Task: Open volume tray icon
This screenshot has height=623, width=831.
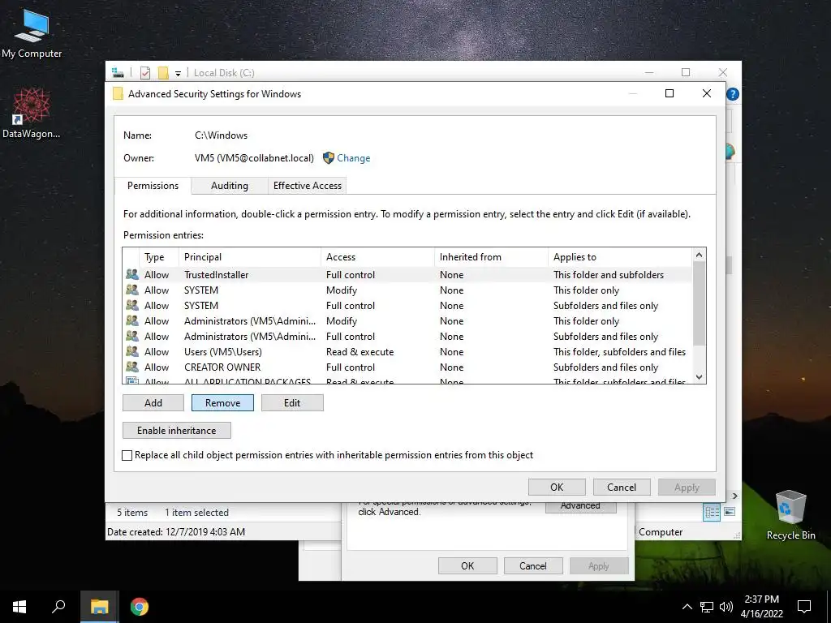Action: tap(726, 607)
